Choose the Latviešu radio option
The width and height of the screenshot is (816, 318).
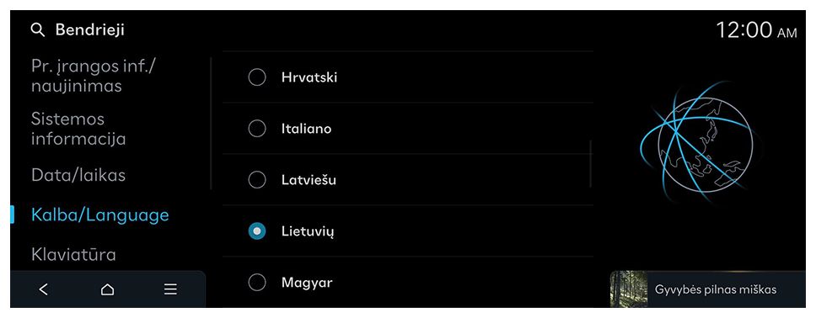click(x=257, y=180)
